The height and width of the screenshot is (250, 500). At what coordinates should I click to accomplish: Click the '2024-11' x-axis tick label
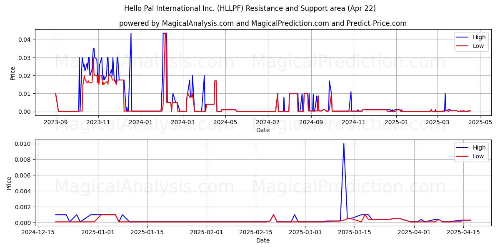click(x=353, y=122)
